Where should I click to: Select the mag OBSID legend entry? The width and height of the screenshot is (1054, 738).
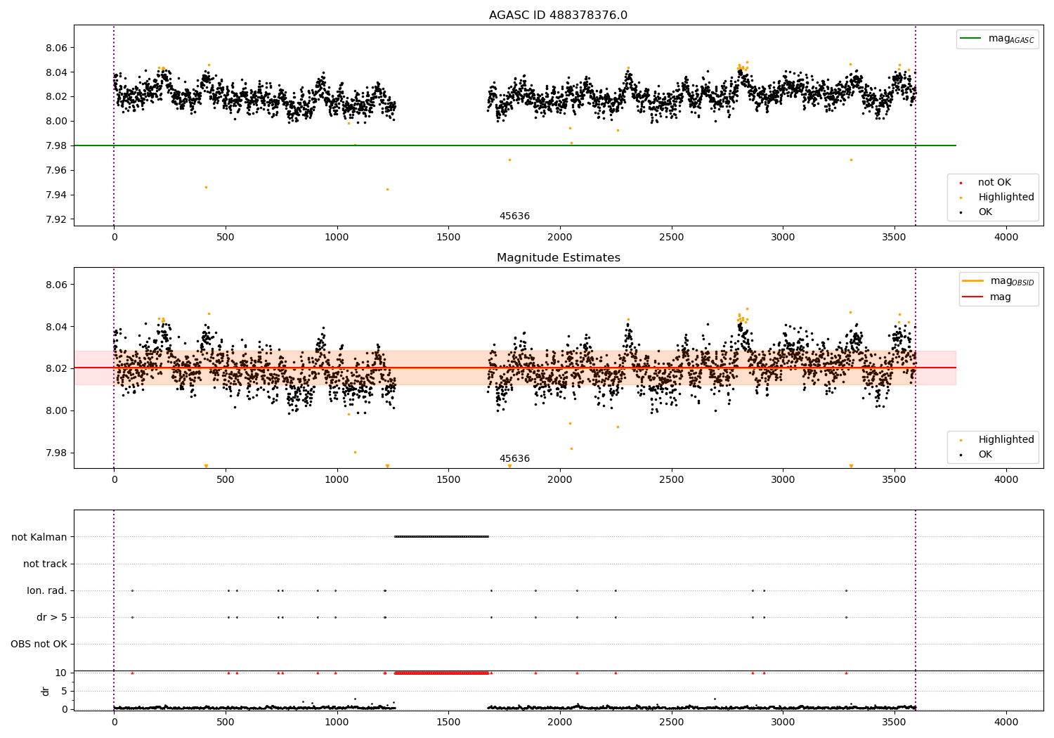tap(998, 281)
